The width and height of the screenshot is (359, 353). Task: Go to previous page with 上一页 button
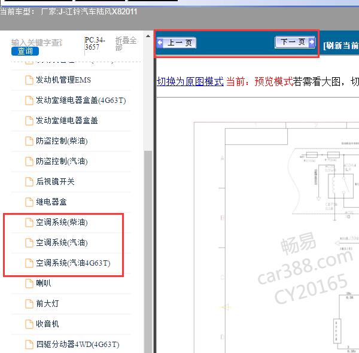click(x=177, y=43)
